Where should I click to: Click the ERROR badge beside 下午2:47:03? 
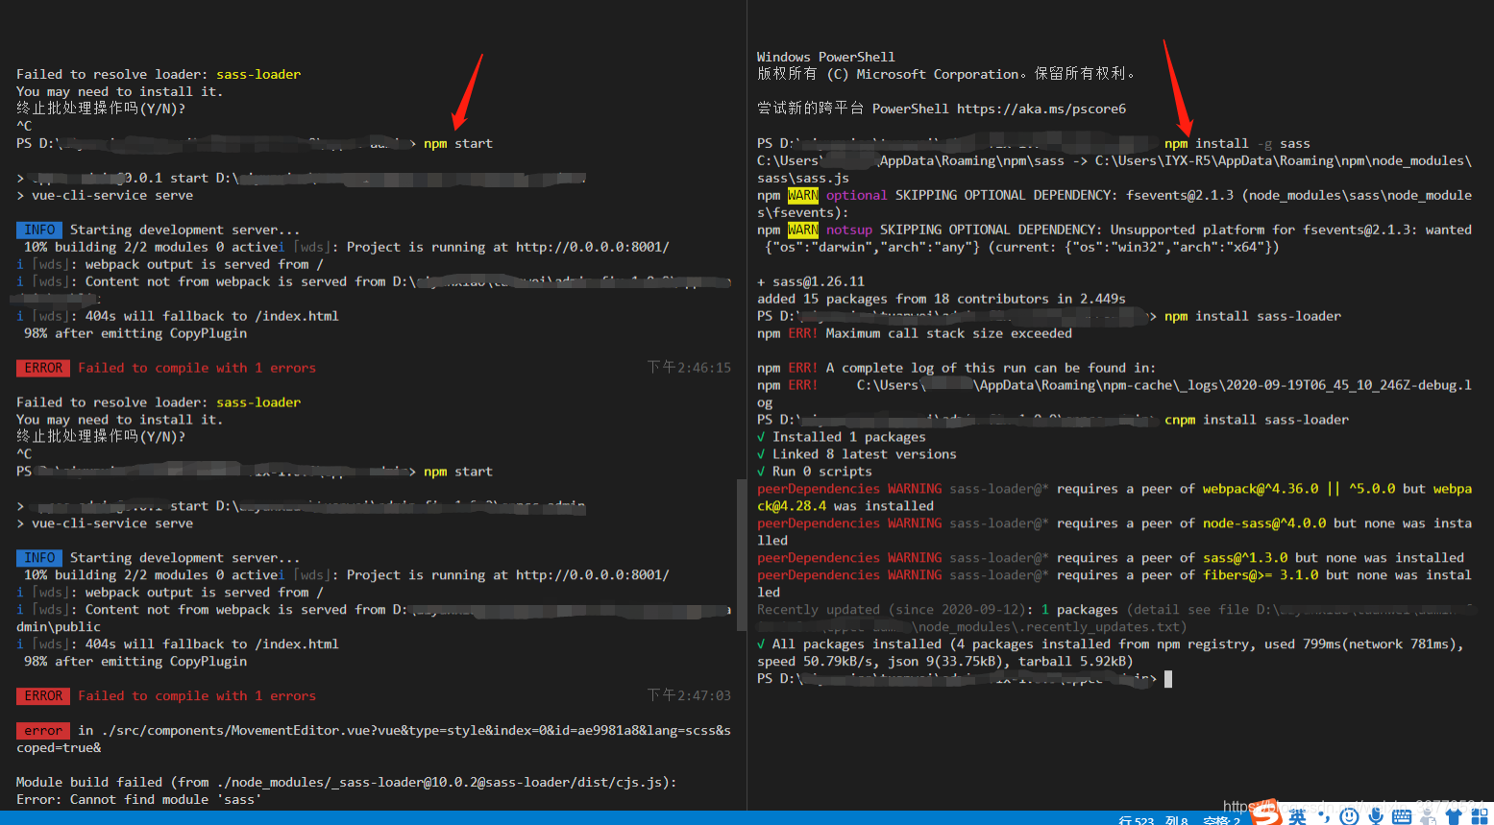click(x=43, y=696)
